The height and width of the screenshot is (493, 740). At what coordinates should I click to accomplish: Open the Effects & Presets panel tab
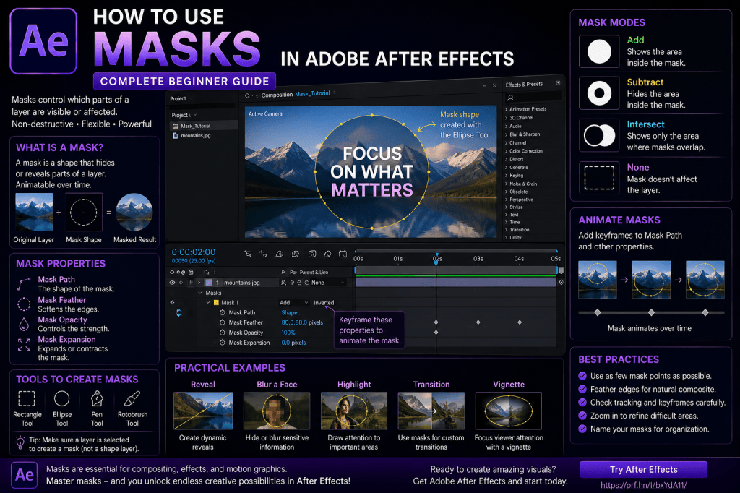coord(524,85)
